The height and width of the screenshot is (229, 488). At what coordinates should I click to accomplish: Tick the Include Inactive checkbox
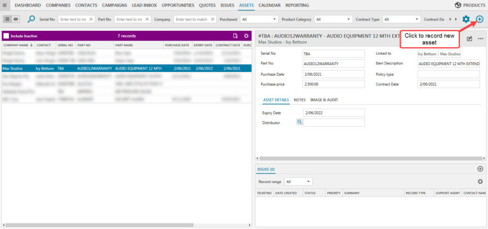[6, 36]
